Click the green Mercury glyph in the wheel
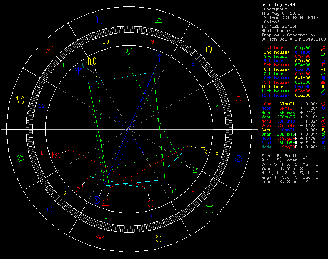Image resolution: width=328 pixels, height=259 pixels. (173, 191)
